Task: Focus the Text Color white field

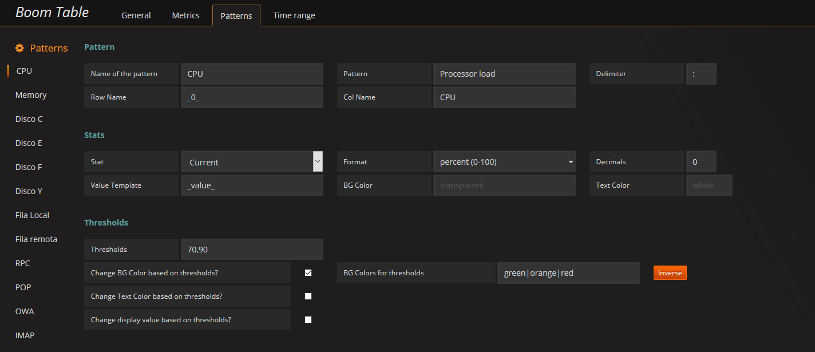Action: [709, 185]
